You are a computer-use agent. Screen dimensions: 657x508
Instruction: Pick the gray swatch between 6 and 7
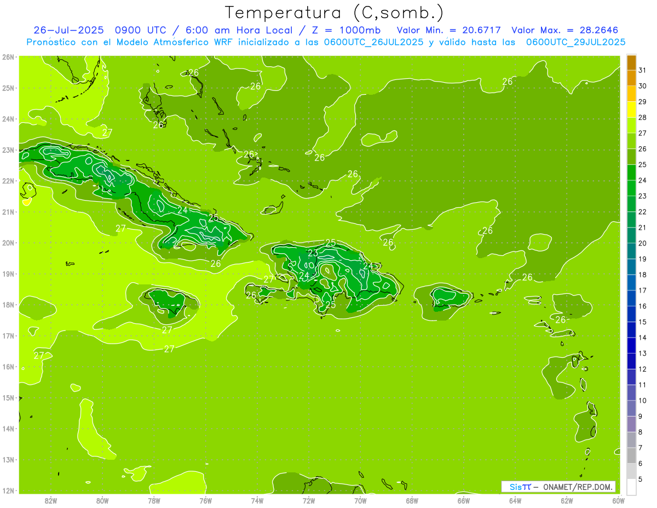pos(631,455)
